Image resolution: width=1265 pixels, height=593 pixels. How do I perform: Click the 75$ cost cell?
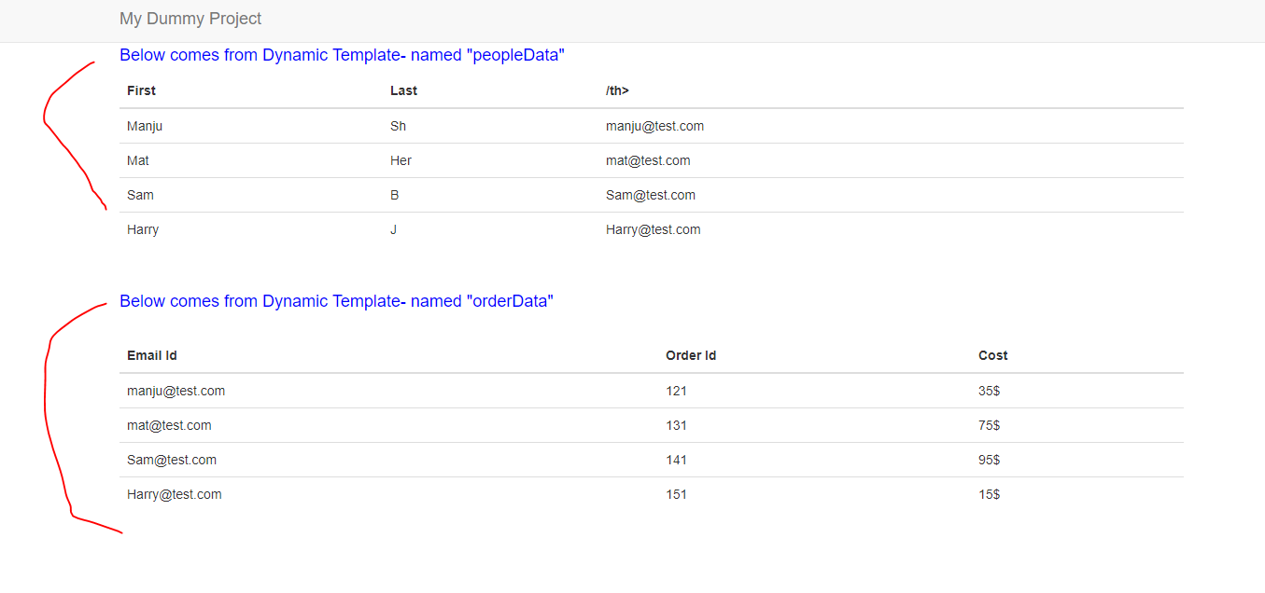coord(989,425)
